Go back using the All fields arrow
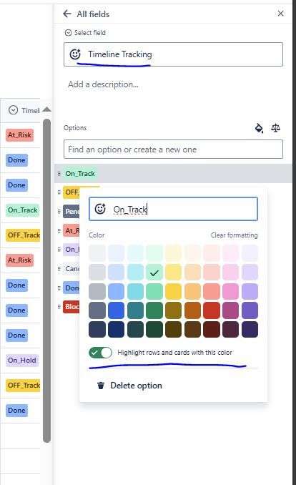 (x=67, y=14)
